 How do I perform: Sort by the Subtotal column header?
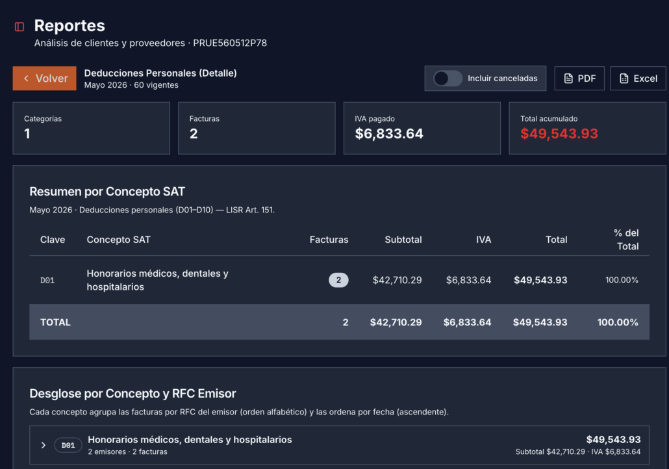(x=403, y=240)
